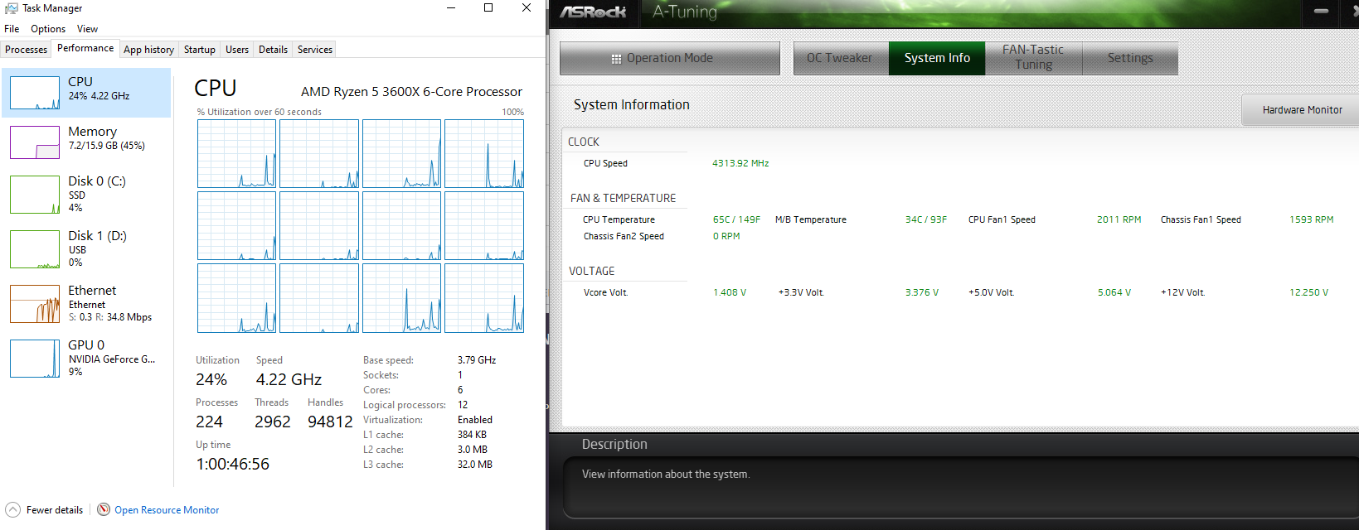Click the Chassis Fan1 Speed 1593 RPM value

click(x=1312, y=219)
